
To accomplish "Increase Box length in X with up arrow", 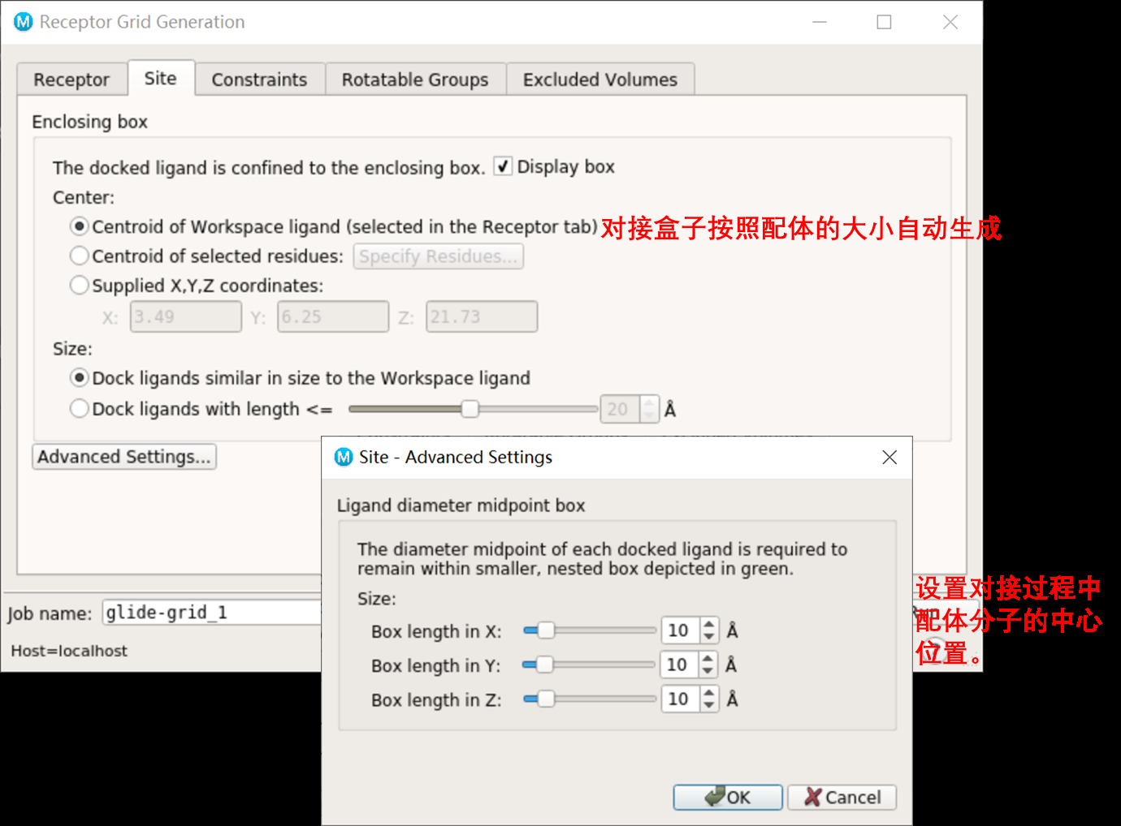I will (709, 624).
